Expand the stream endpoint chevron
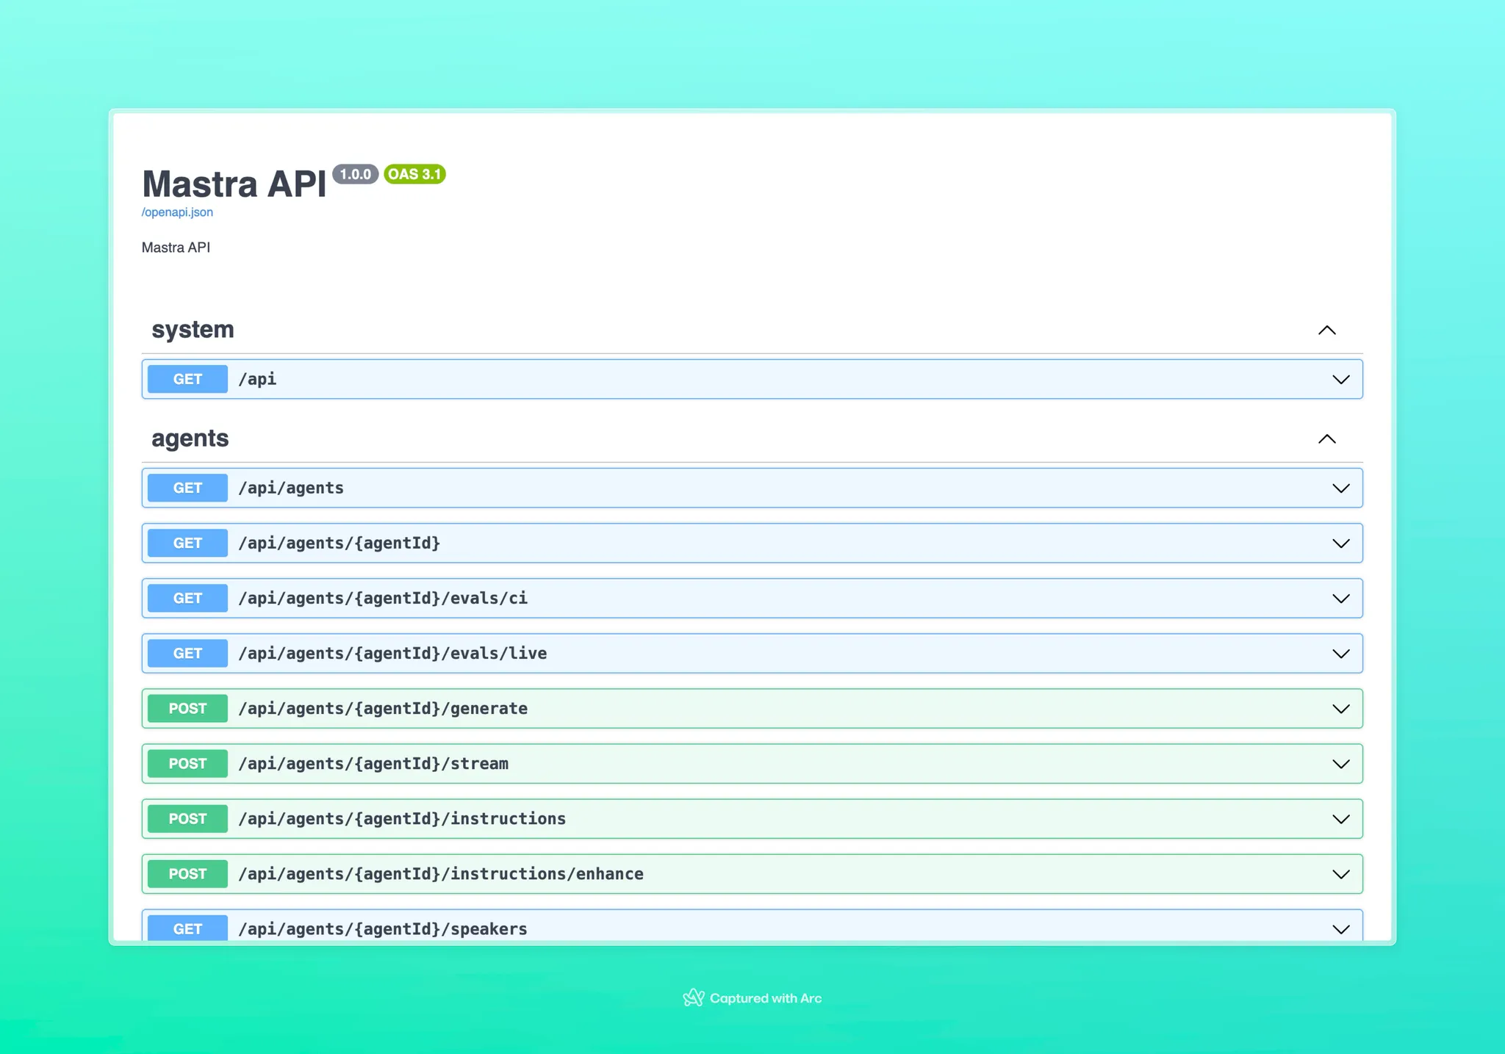Screen dimensions: 1505x1054 [x=1341, y=764]
